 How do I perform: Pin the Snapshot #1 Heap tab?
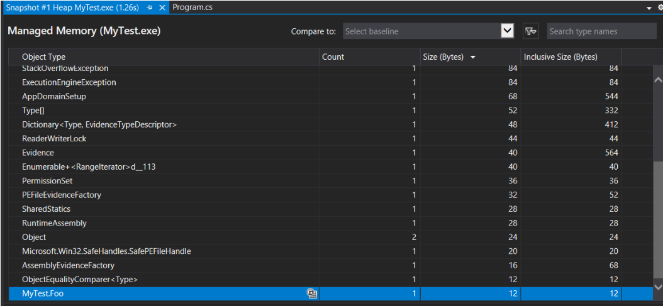click(150, 8)
